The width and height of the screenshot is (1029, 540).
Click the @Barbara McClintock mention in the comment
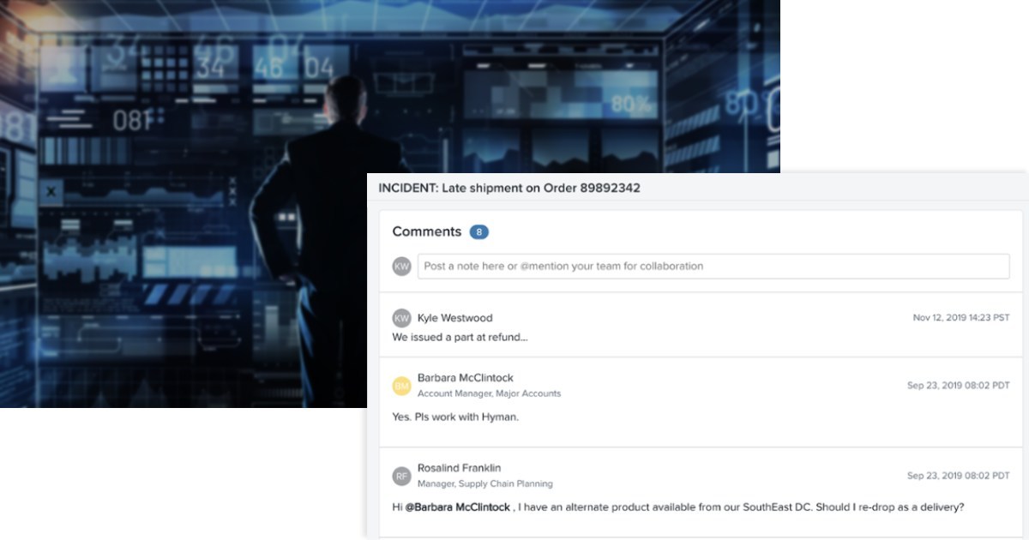click(457, 507)
